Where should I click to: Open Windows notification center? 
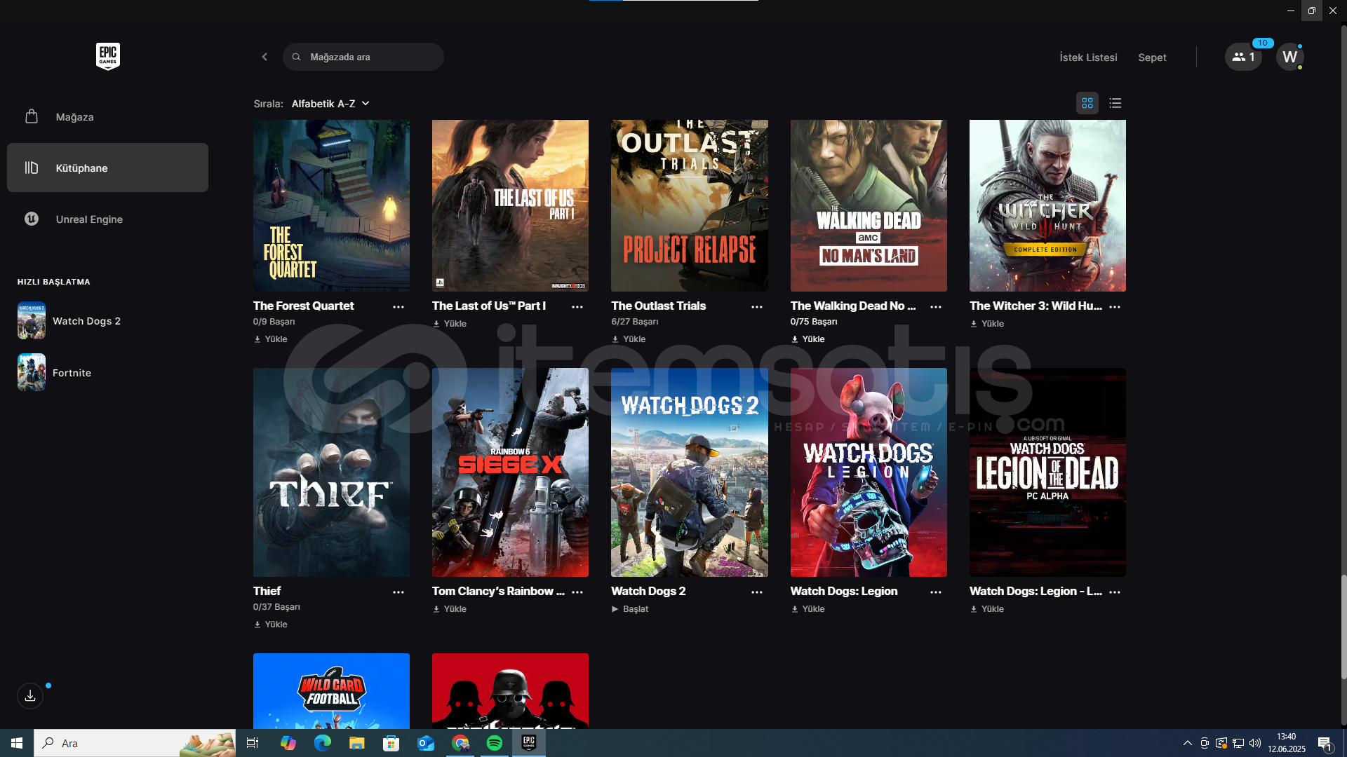coord(1325,743)
